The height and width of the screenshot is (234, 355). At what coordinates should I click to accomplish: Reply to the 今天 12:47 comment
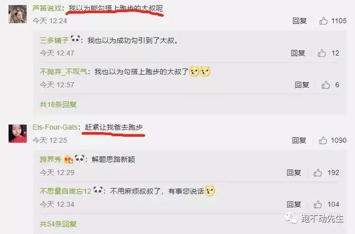click(298, 53)
